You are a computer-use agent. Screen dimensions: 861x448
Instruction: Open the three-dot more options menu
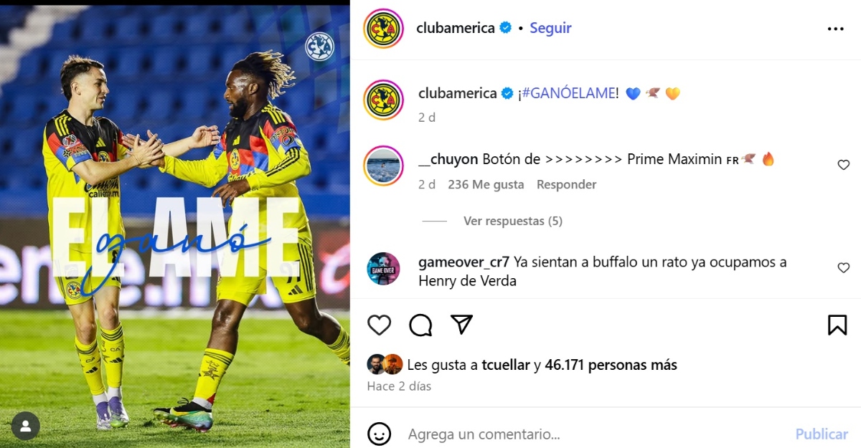(x=835, y=29)
